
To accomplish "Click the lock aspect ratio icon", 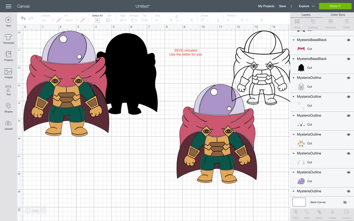I will (x=177, y=16).
